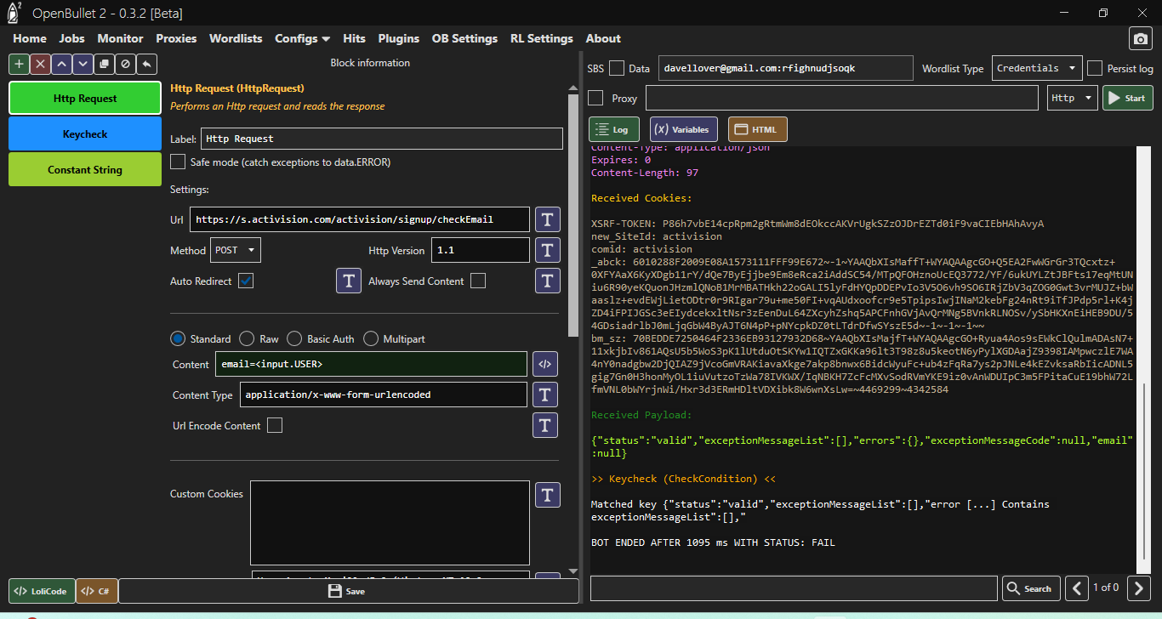Click the clone block icon
This screenshot has height=619, width=1162.
104,64
